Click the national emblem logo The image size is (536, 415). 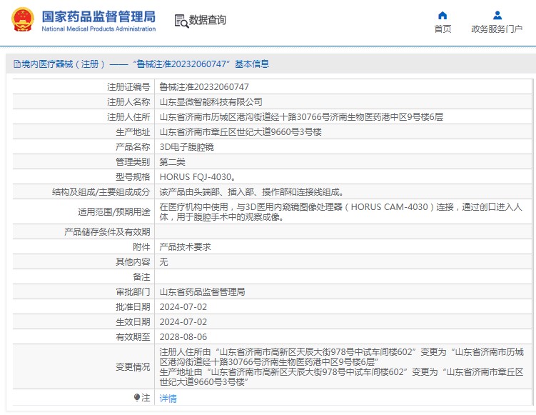coord(21,19)
